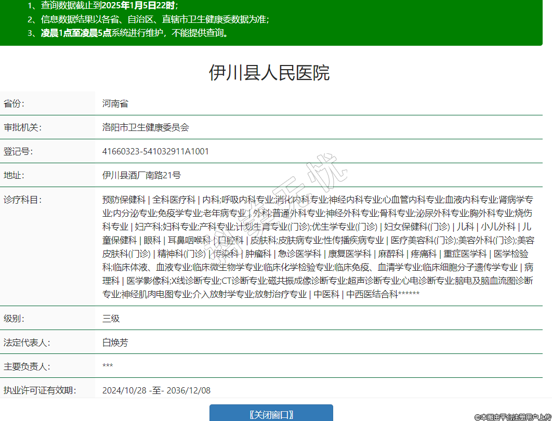The height and width of the screenshot is (421, 552).
Task: Click the approving authority 洛阳市卫生健康委员会
Action: pyautogui.click(x=146, y=127)
